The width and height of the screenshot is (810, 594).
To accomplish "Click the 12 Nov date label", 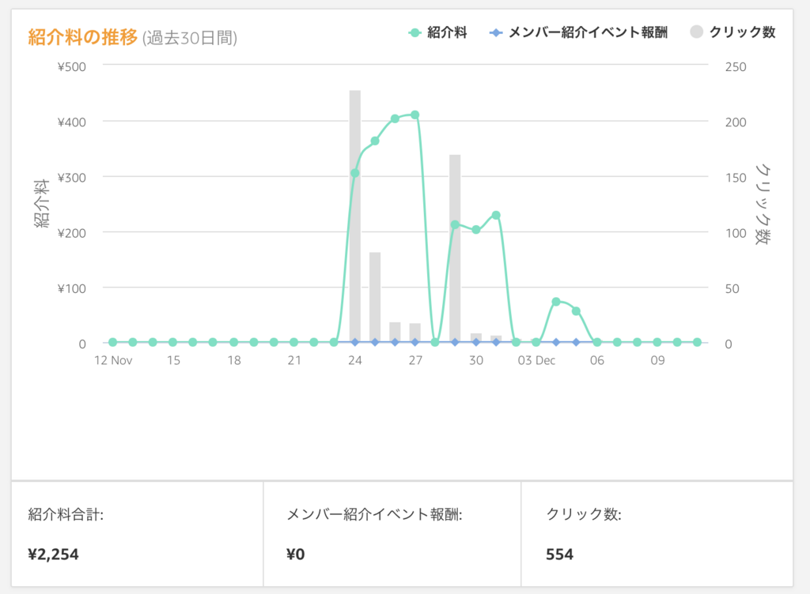I will pyautogui.click(x=113, y=360).
